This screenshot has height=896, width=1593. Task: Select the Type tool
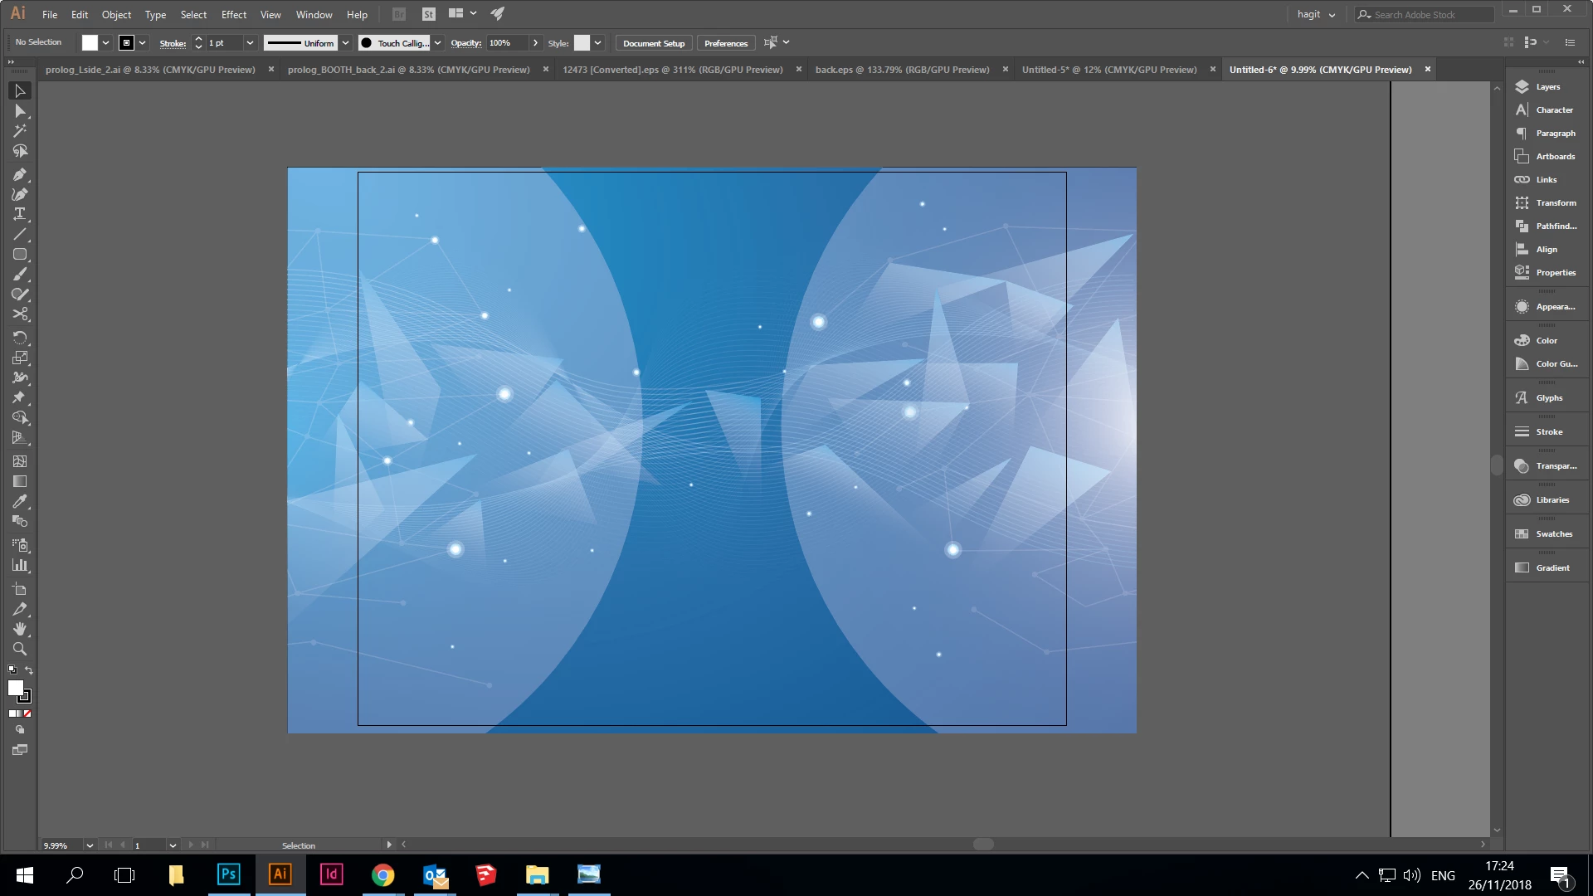point(20,214)
